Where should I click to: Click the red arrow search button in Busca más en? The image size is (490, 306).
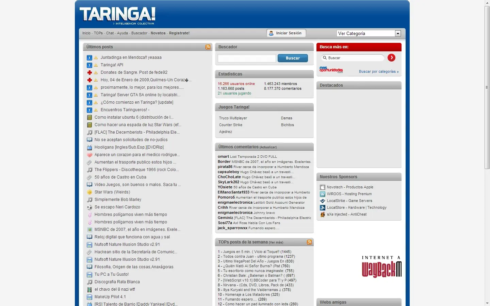coord(391,58)
